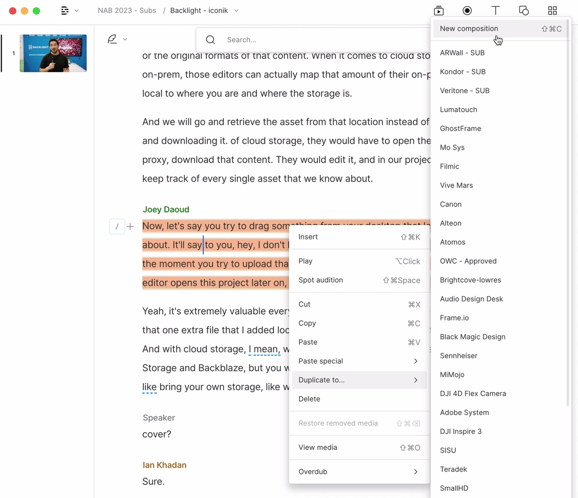The image size is (578, 498).
Task: Click the plus add-block icon
Action: click(x=130, y=227)
